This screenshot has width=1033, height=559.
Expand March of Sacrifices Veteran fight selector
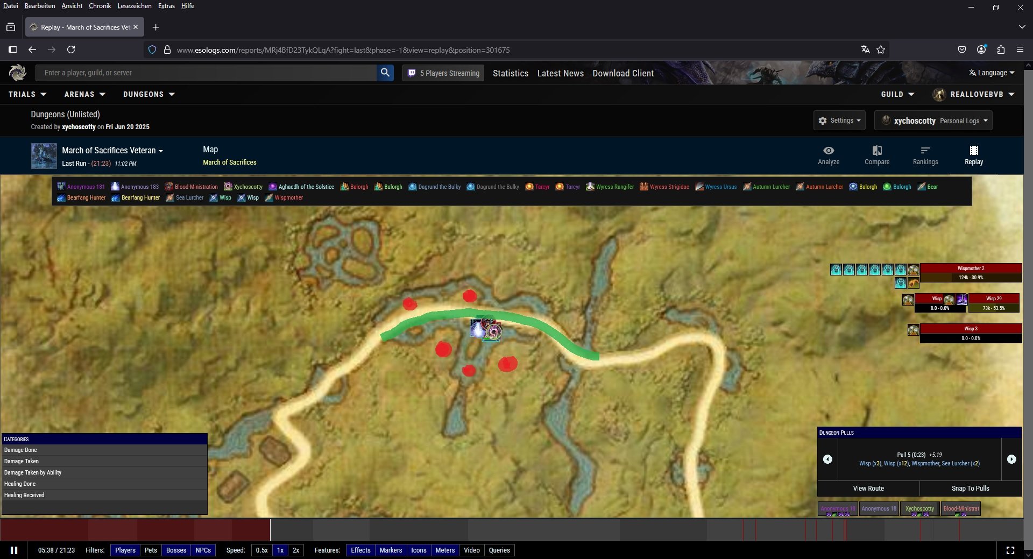pyautogui.click(x=112, y=151)
